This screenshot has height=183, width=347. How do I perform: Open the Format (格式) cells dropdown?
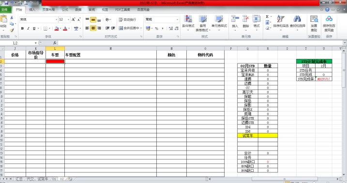point(256,23)
